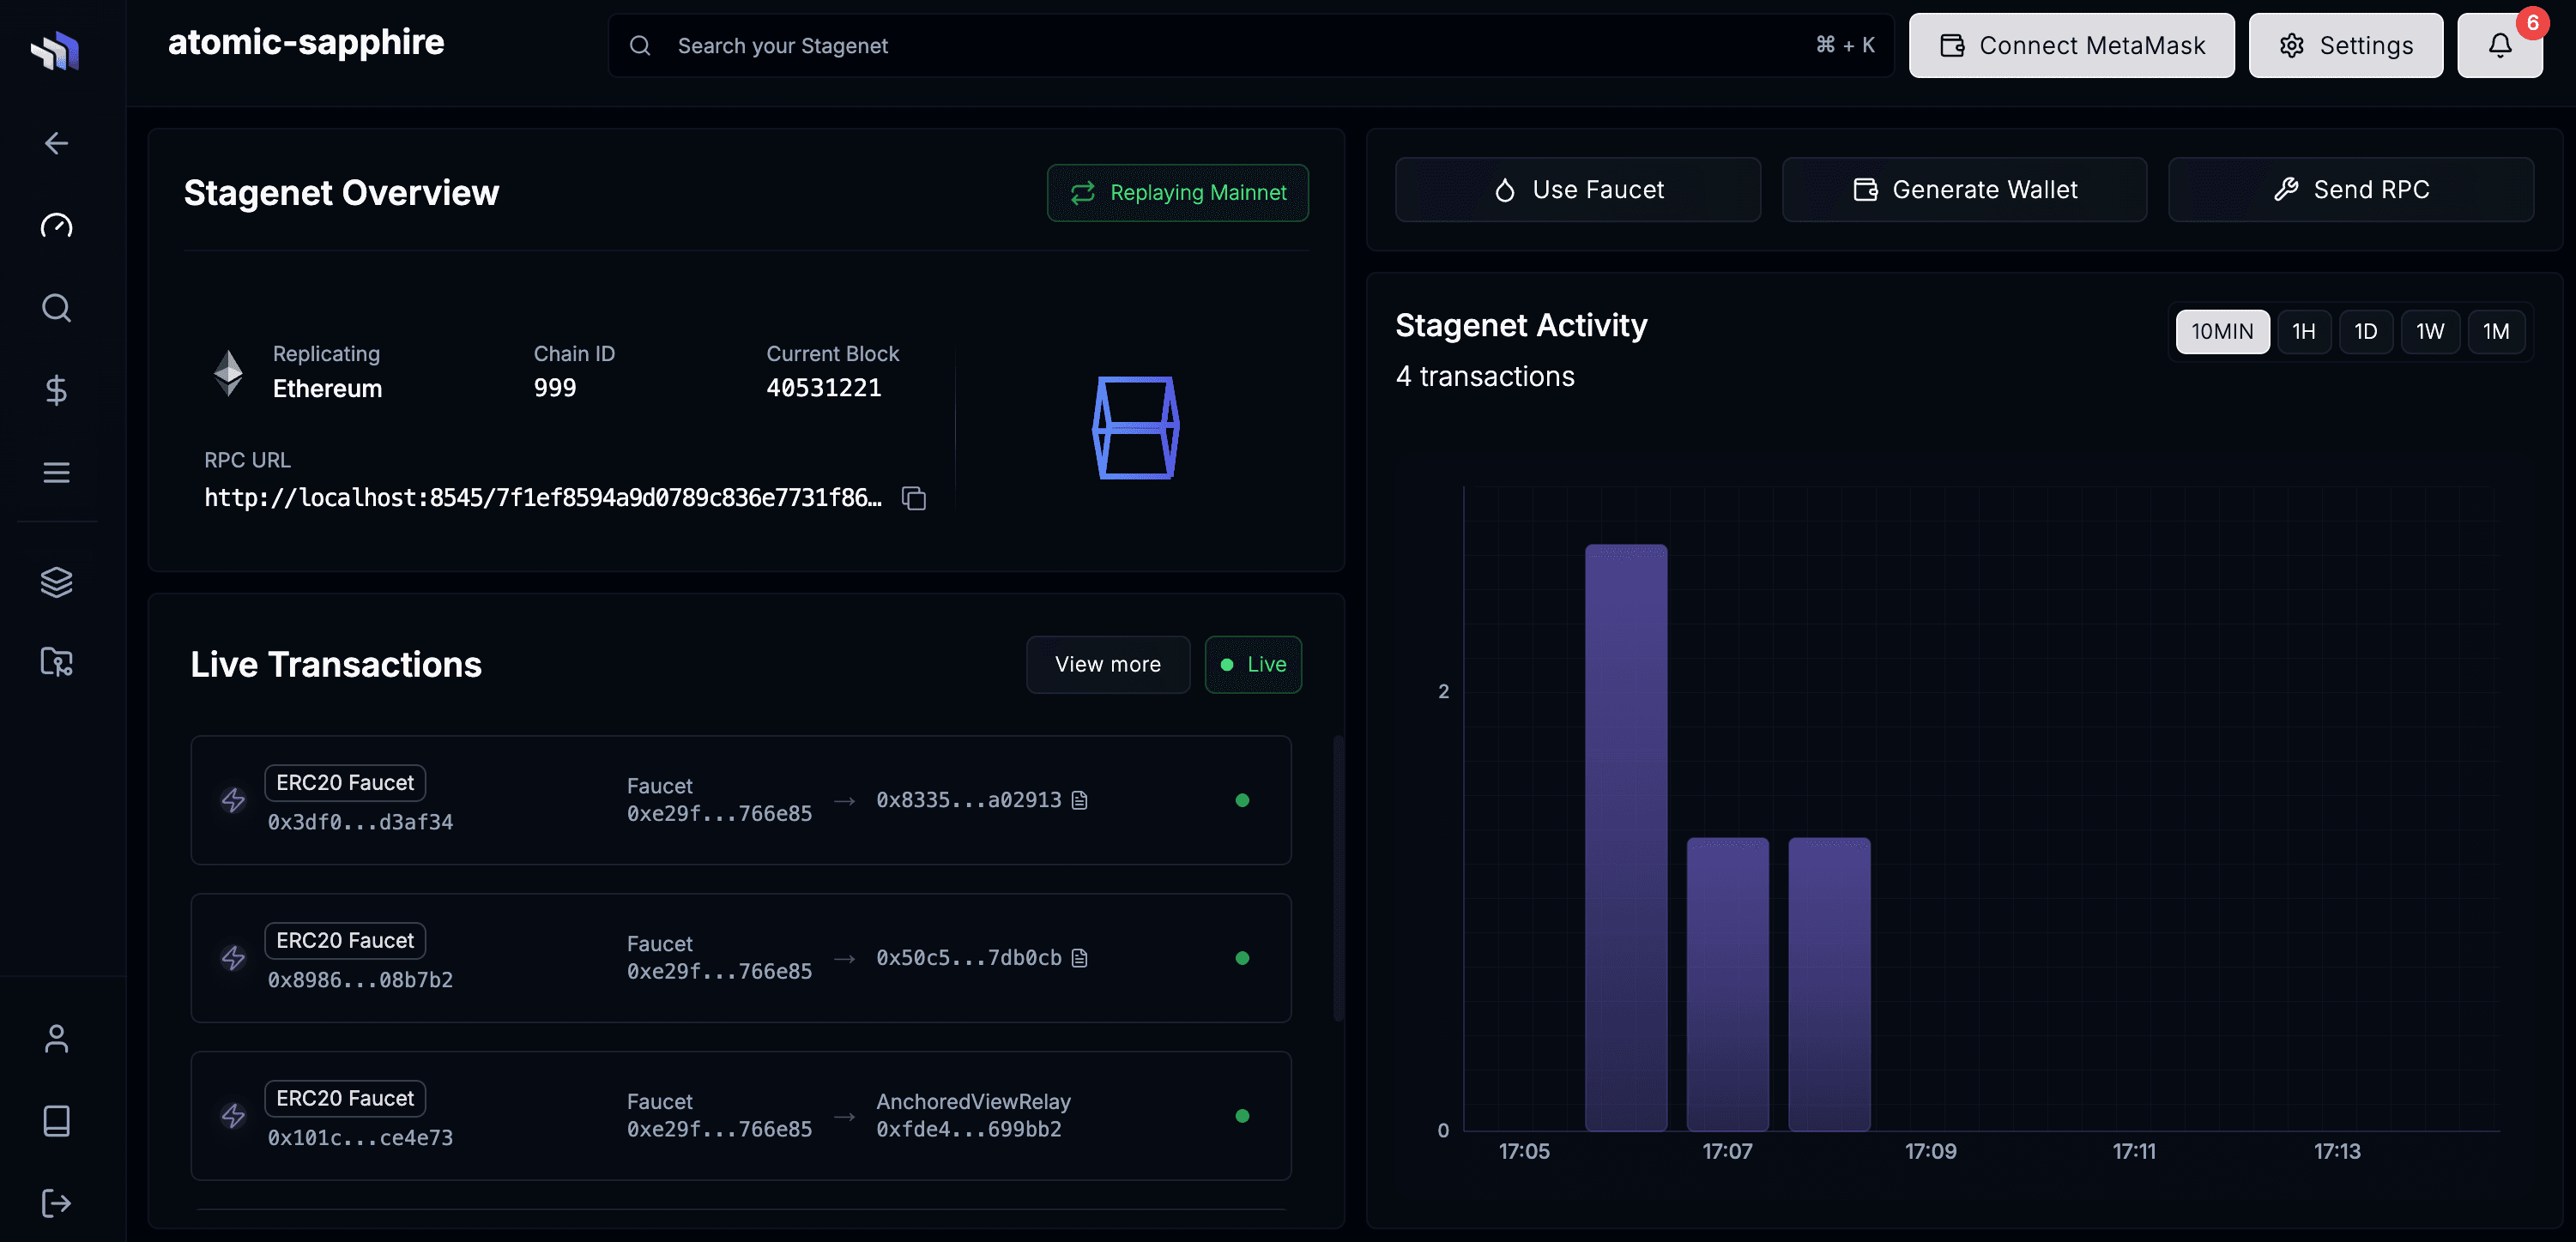Open the notifications bell
This screenshot has width=2576, height=1242.
[x=2499, y=46]
